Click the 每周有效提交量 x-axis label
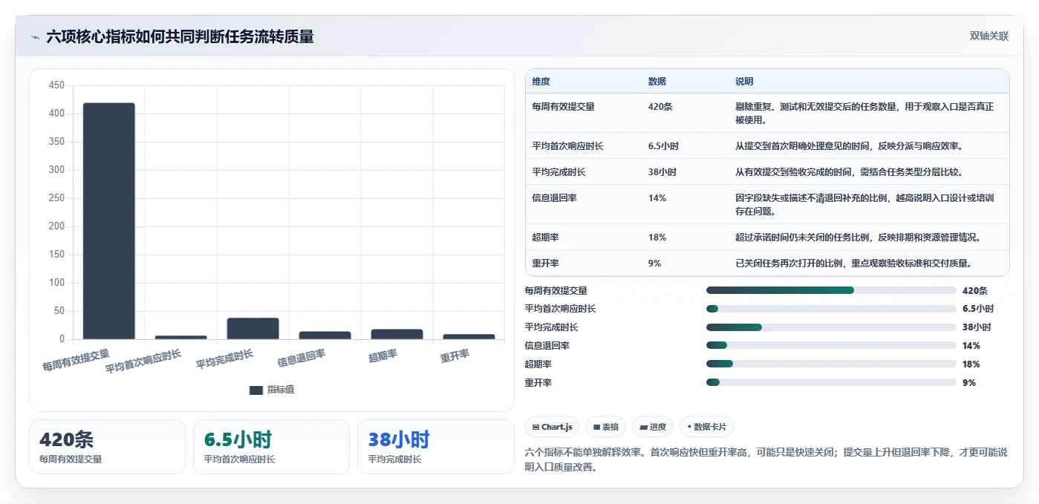This screenshot has width=1039, height=504. point(76,360)
